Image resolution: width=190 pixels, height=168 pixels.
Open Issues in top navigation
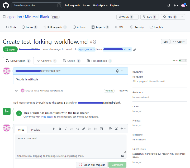pyautogui.click(x=86, y=6)
